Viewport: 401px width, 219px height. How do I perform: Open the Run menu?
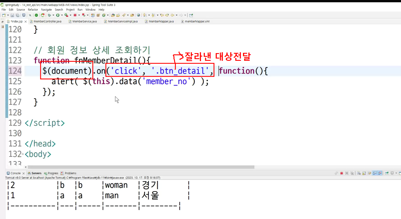coord(80,10)
